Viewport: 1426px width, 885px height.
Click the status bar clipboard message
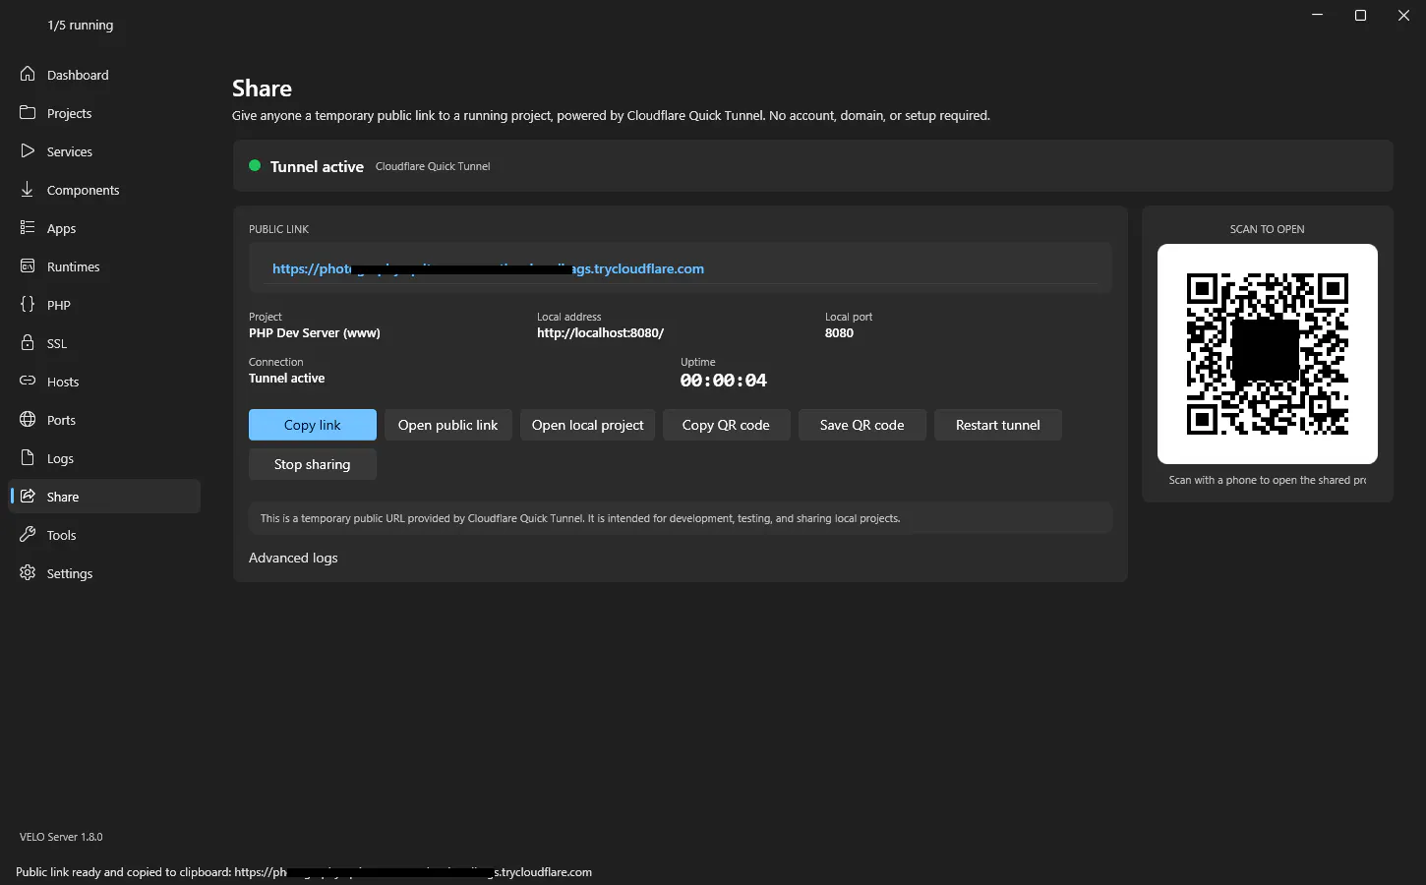[304, 872]
